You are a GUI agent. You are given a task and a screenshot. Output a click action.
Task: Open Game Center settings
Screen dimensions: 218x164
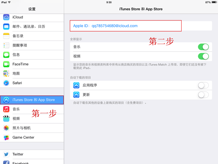[32, 137]
